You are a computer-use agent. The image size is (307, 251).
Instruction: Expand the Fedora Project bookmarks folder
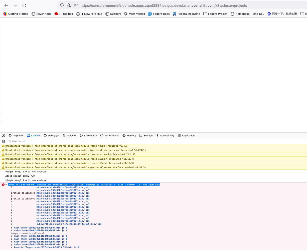215,14
